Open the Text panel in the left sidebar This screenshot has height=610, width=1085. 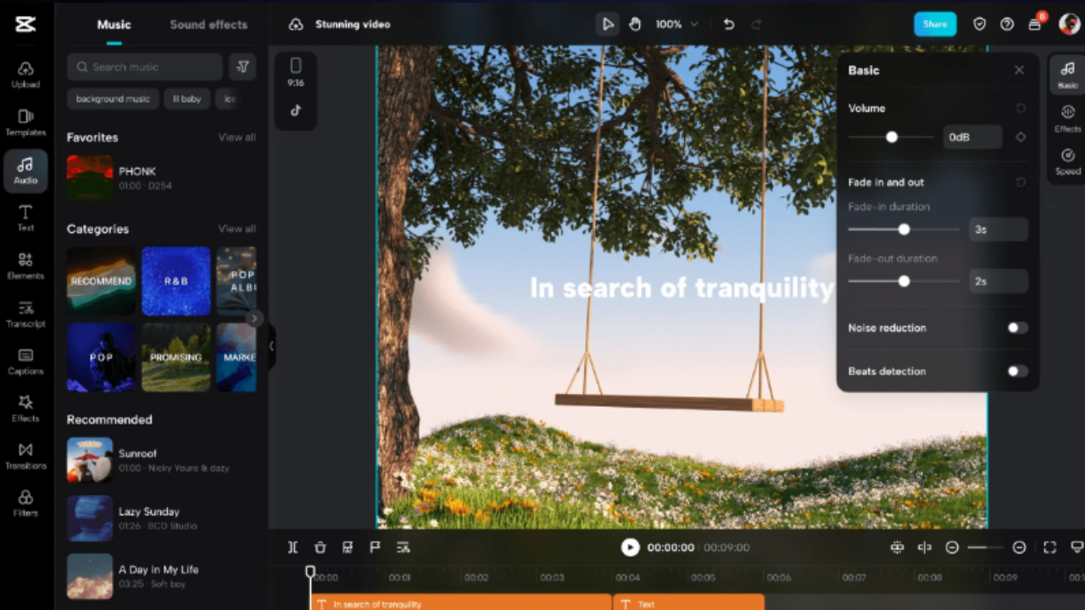25,218
